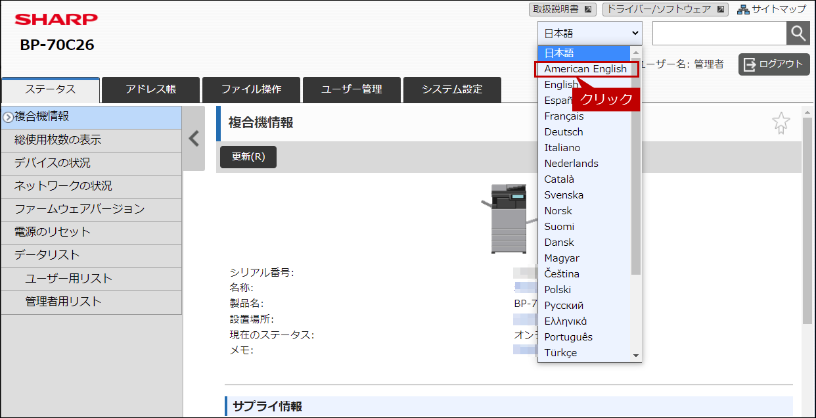Choose Français language option
Screen dimensions: 816x418
click(585, 116)
